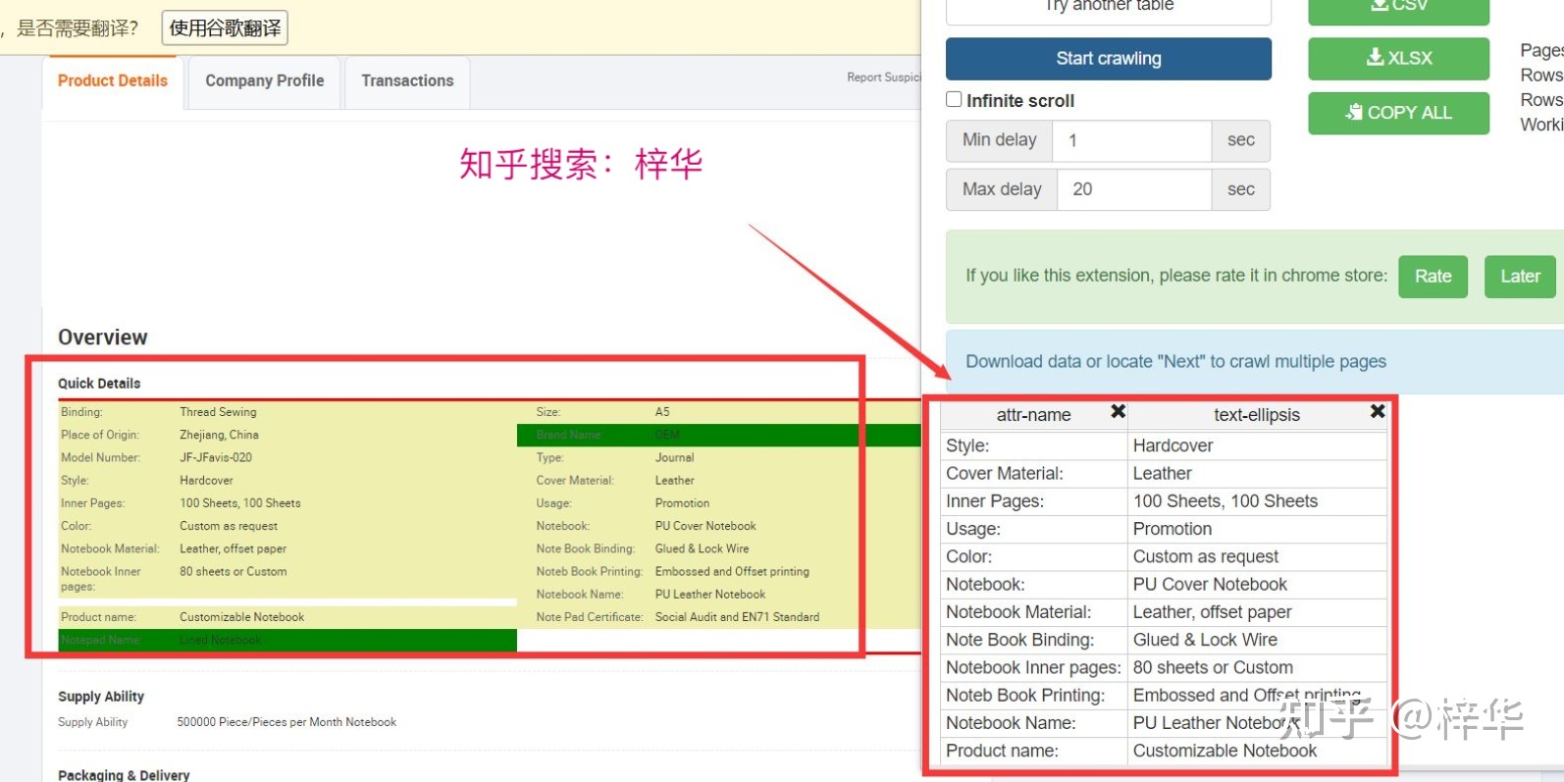The width and height of the screenshot is (1564, 782).
Task: Click 'PU Cover Notebook' in results table
Action: click(x=1257, y=584)
